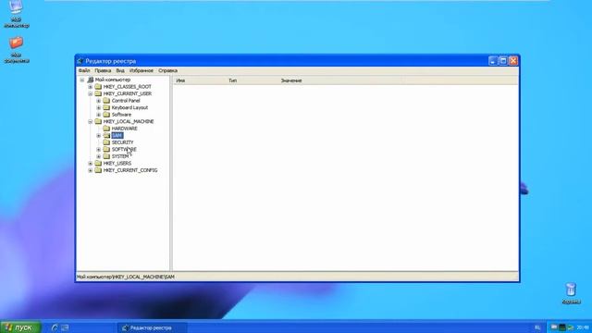Click the SYSTEM folder icon
The width and height of the screenshot is (592, 333).
106,156
